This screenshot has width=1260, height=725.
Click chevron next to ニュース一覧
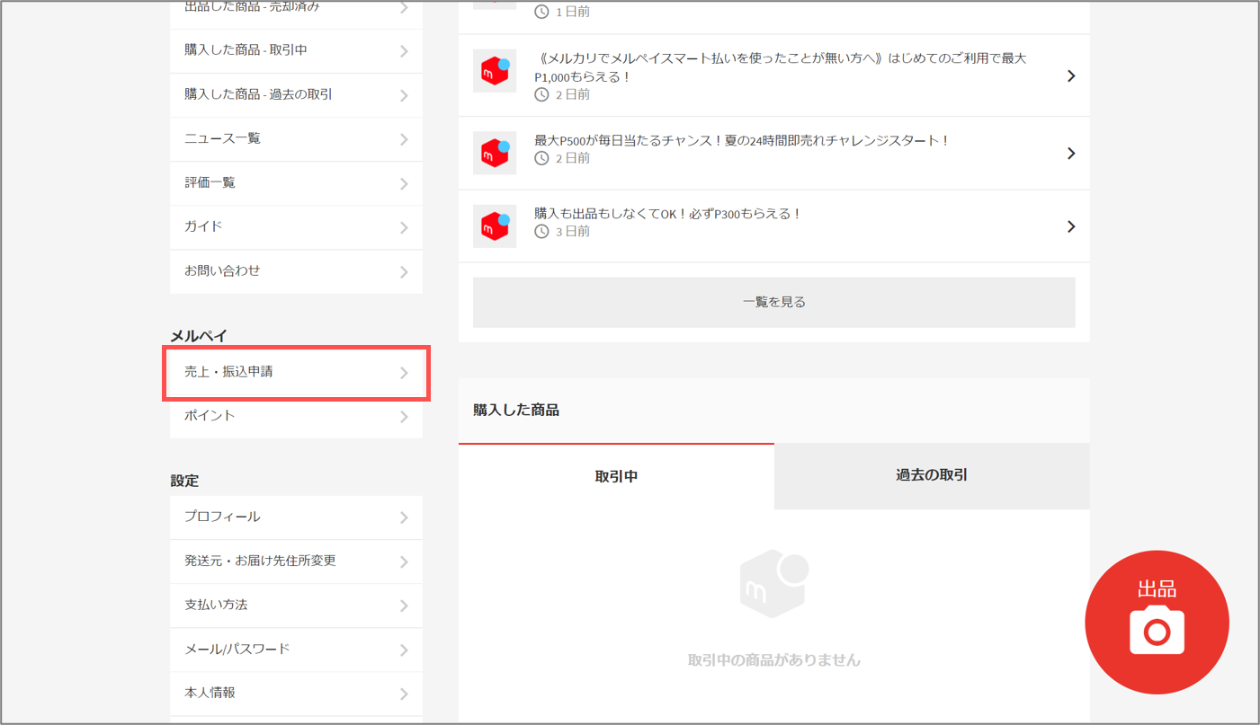tap(404, 139)
